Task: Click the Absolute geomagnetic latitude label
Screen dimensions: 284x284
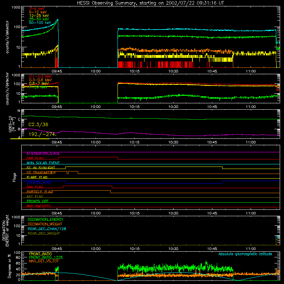Action: (x=245, y=254)
